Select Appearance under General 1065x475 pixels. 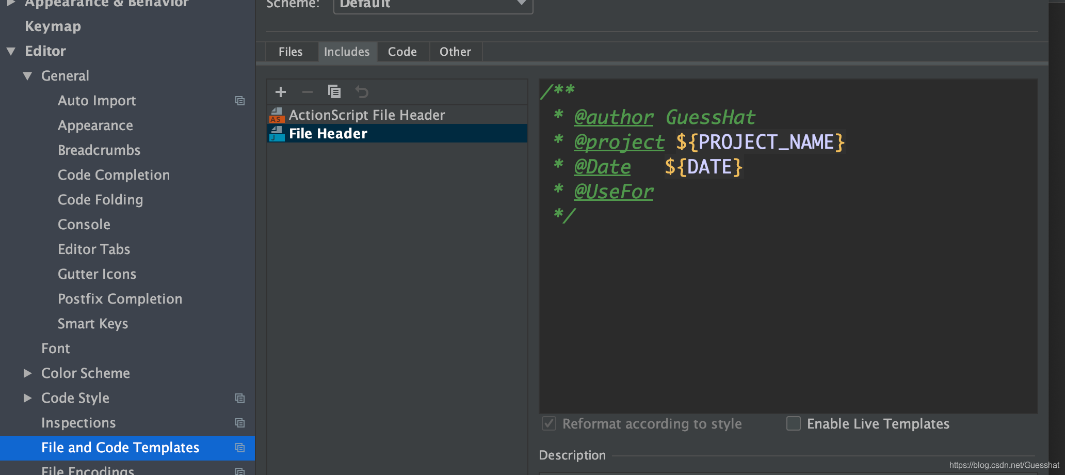point(95,125)
